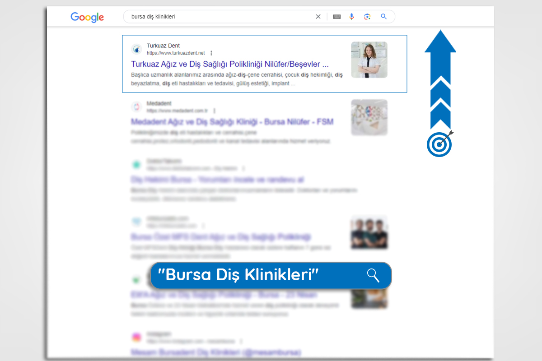Click the https://www.turkuazdent.net URL text

[x=176, y=53]
